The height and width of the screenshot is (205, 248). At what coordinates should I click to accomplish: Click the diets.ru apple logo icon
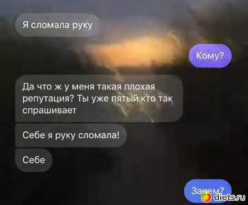(206, 196)
